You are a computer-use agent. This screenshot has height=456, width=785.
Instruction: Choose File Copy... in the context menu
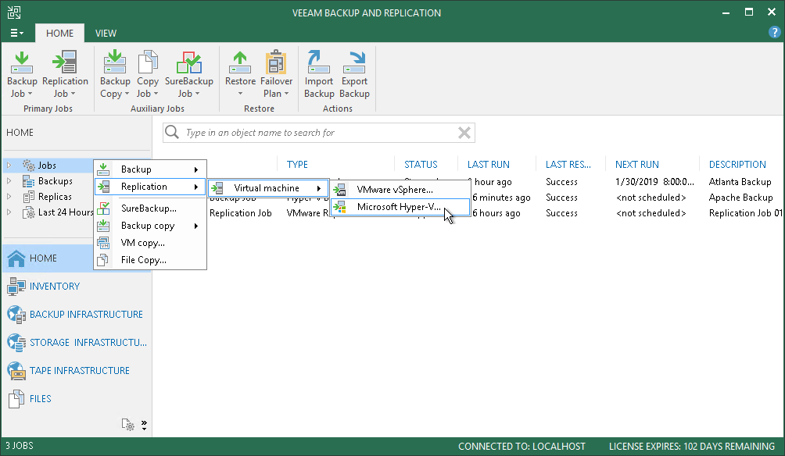click(x=150, y=259)
